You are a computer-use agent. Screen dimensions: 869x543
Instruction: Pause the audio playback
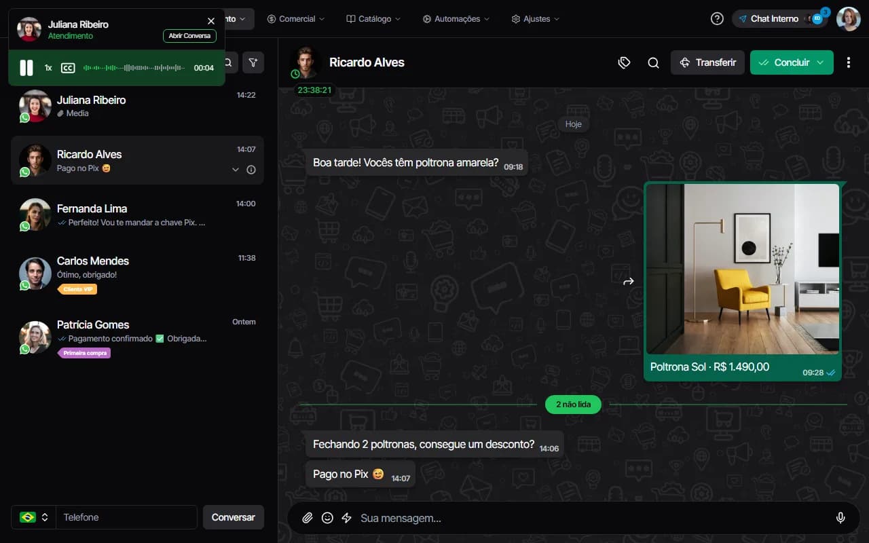pyautogui.click(x=26, y=68)
